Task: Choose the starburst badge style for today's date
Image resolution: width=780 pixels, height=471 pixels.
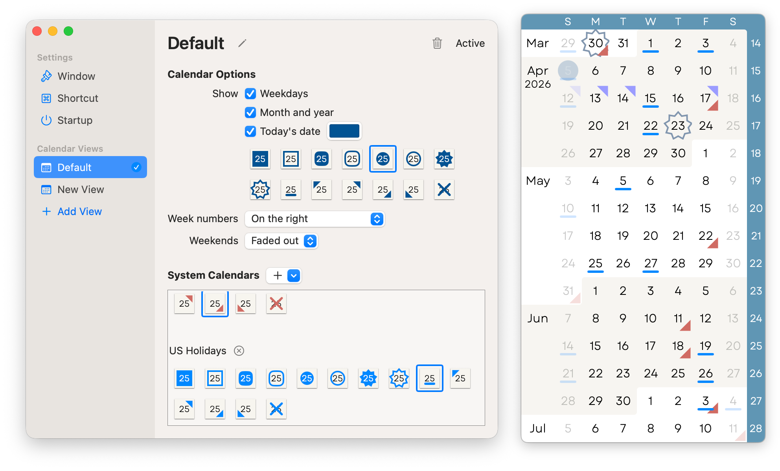Action: [444, 159]
